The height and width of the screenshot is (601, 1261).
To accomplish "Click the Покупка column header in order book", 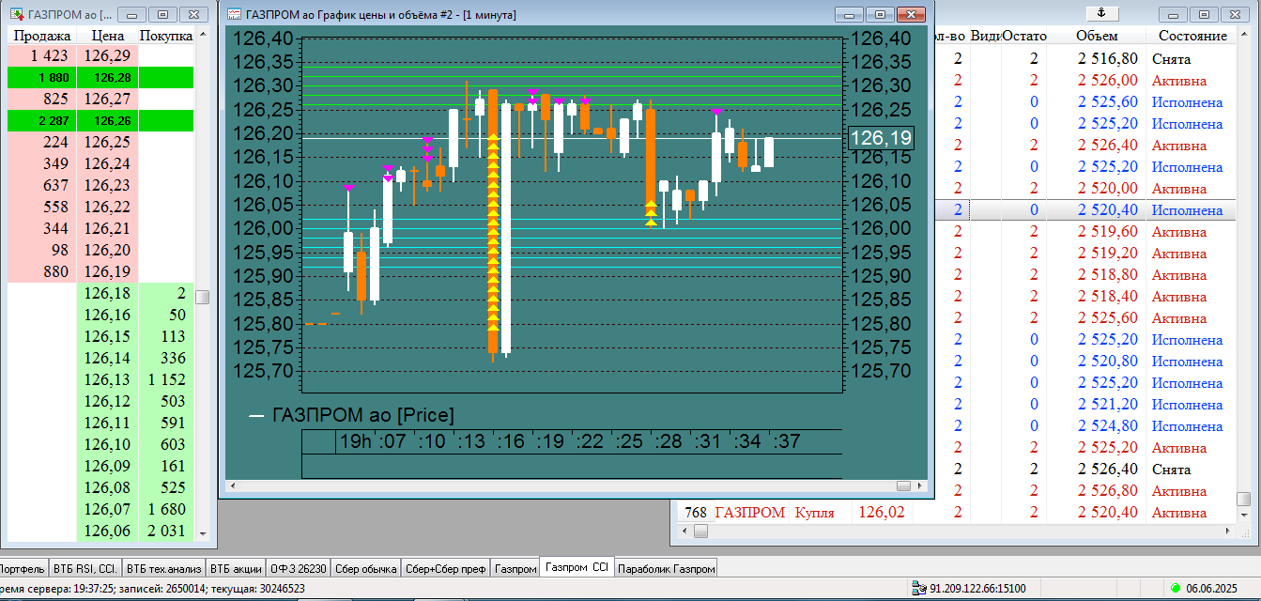I will pos(166,36).
